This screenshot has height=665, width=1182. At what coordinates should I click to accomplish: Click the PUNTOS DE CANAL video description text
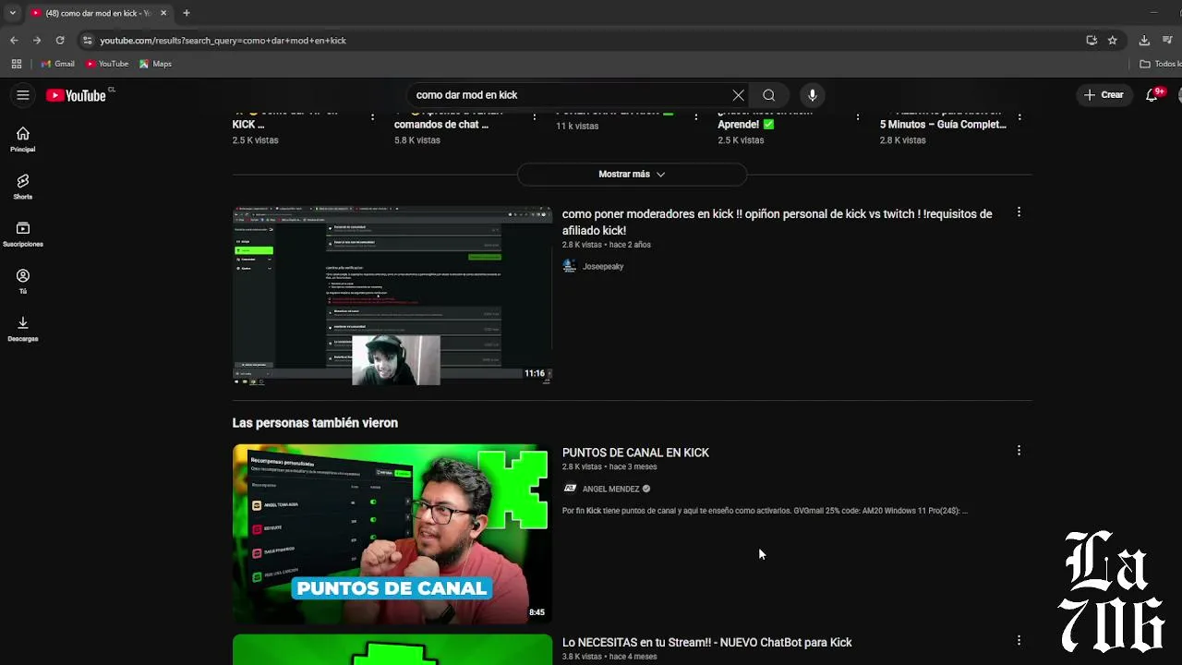coord(765,511)
